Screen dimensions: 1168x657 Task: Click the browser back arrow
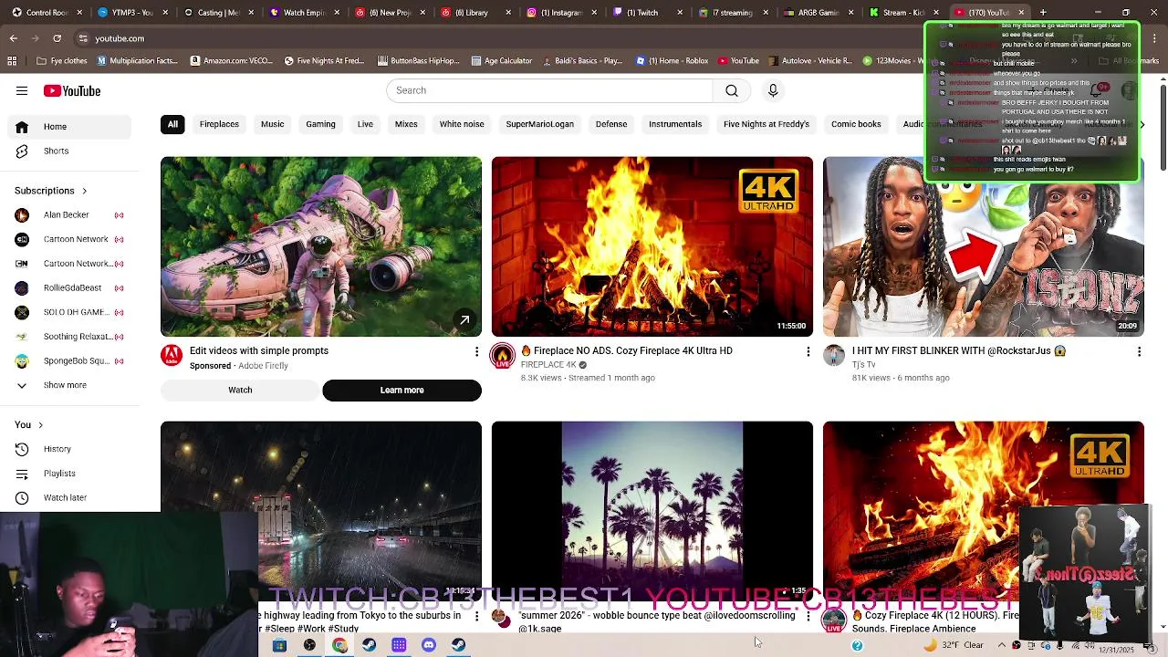[13, 38]
